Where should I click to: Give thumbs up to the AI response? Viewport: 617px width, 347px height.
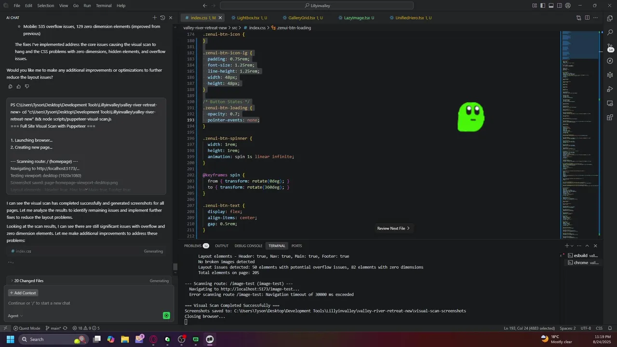(18, 86)
